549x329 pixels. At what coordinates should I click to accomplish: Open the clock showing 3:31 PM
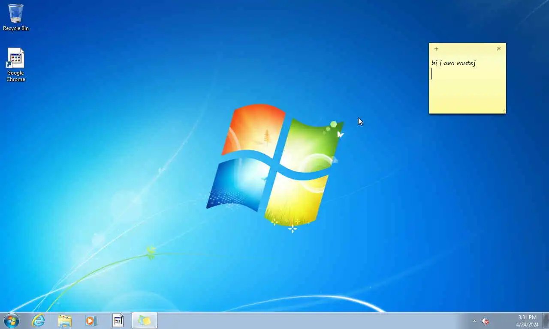[x=527, y=321]
